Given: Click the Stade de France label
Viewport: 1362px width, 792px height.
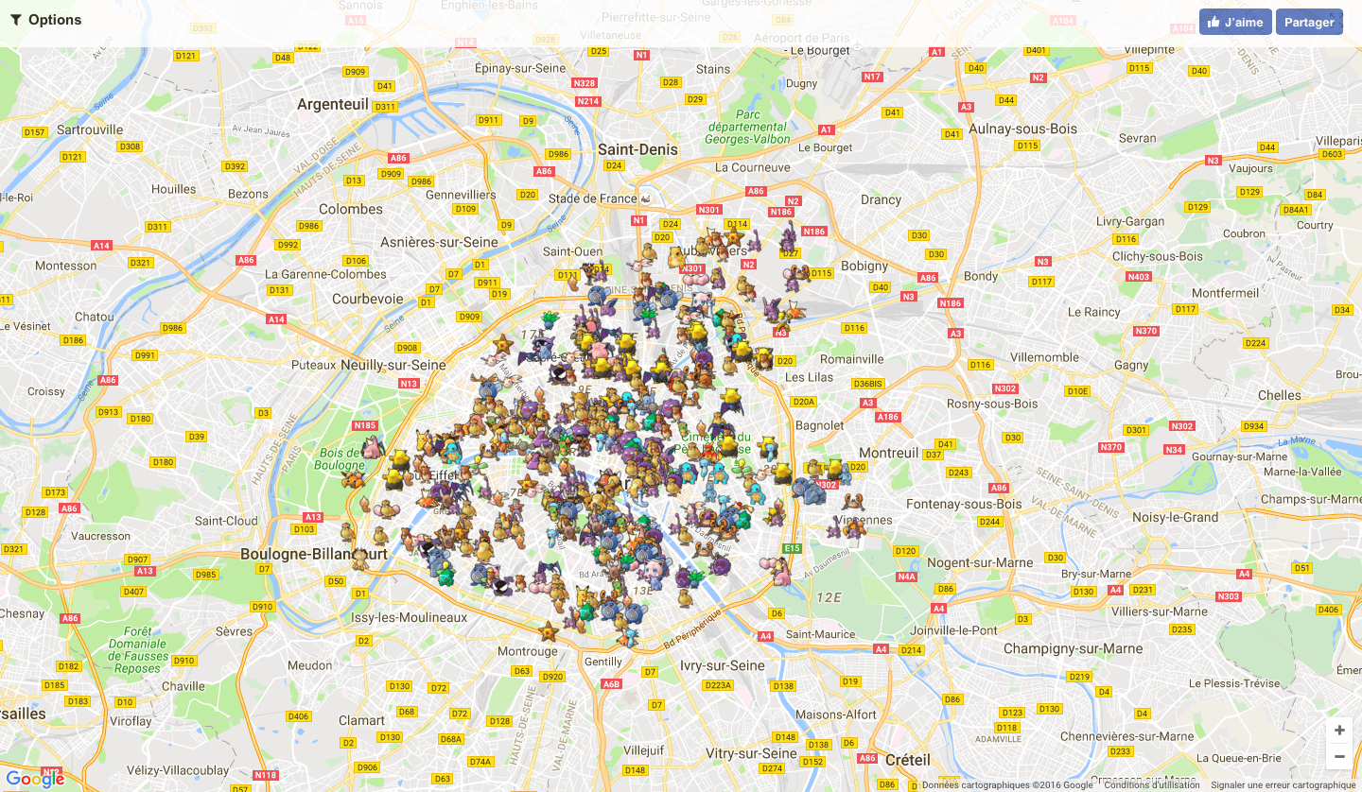Looking at the screenshot, I should [593, 198].
